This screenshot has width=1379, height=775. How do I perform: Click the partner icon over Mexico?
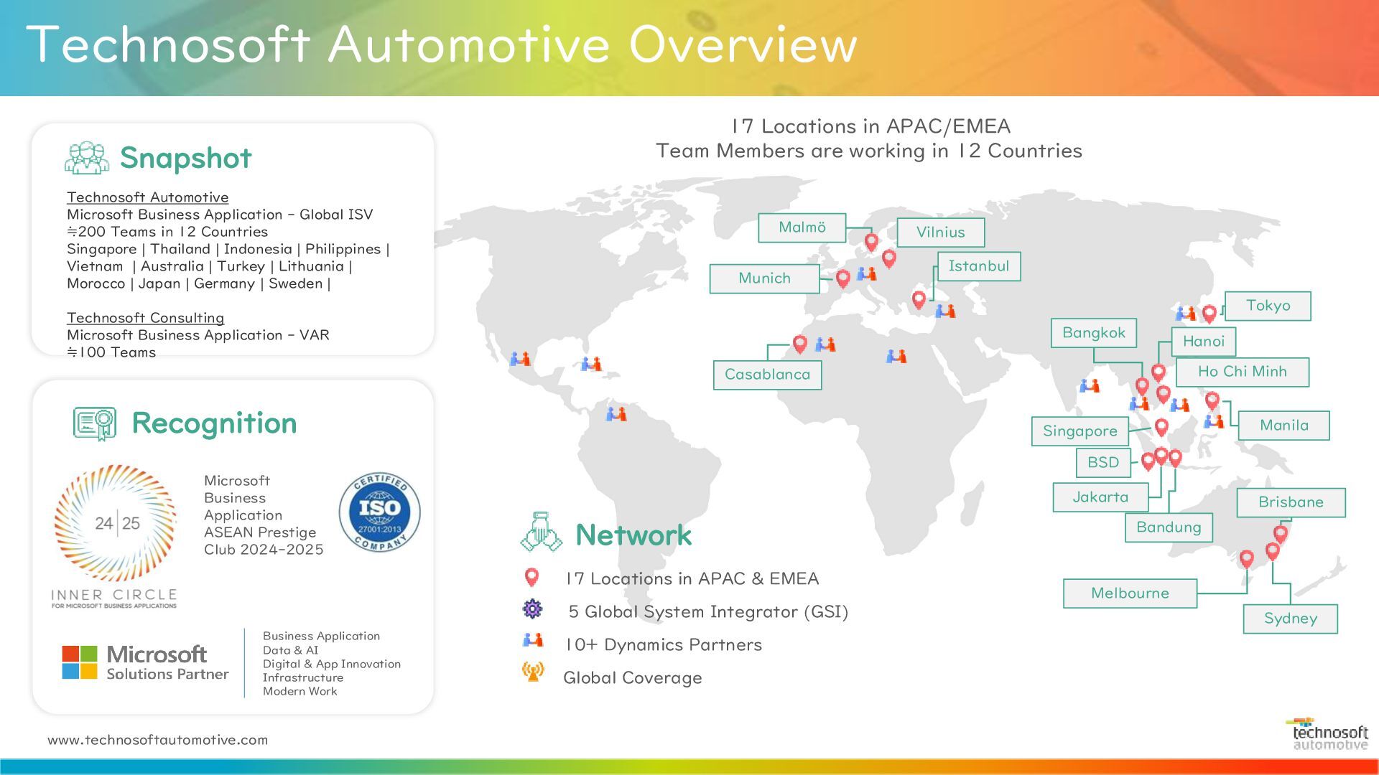(520, 358)
